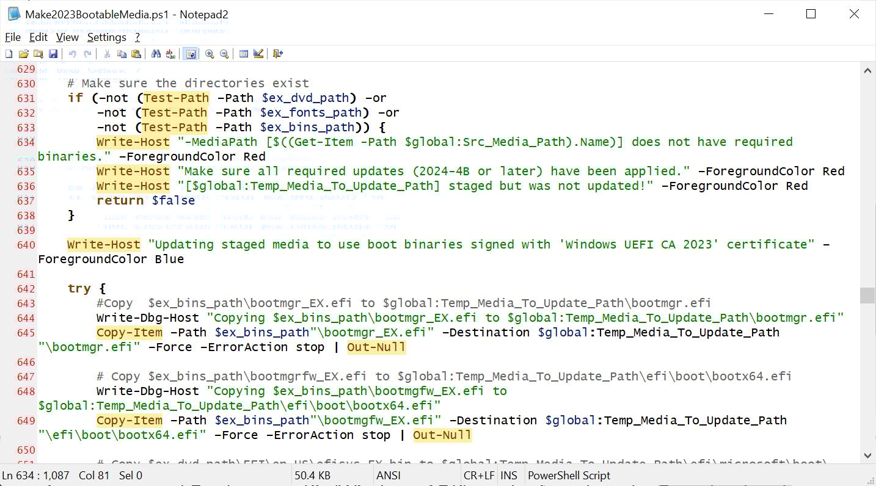Click scrollbar down arrow
The height and width of the screenshot is (486, 876).
click(x=867, y=455)
